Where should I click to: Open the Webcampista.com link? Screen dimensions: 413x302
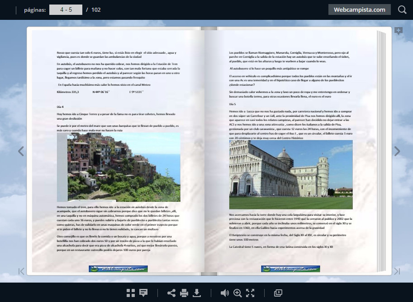pos(360,10)
